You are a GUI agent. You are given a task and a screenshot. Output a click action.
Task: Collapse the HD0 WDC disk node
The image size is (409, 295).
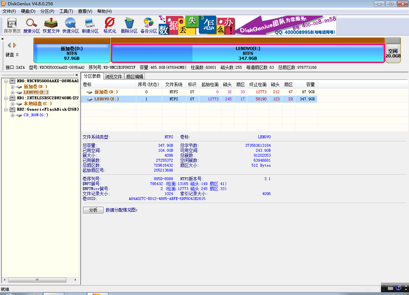coord(6,81)
